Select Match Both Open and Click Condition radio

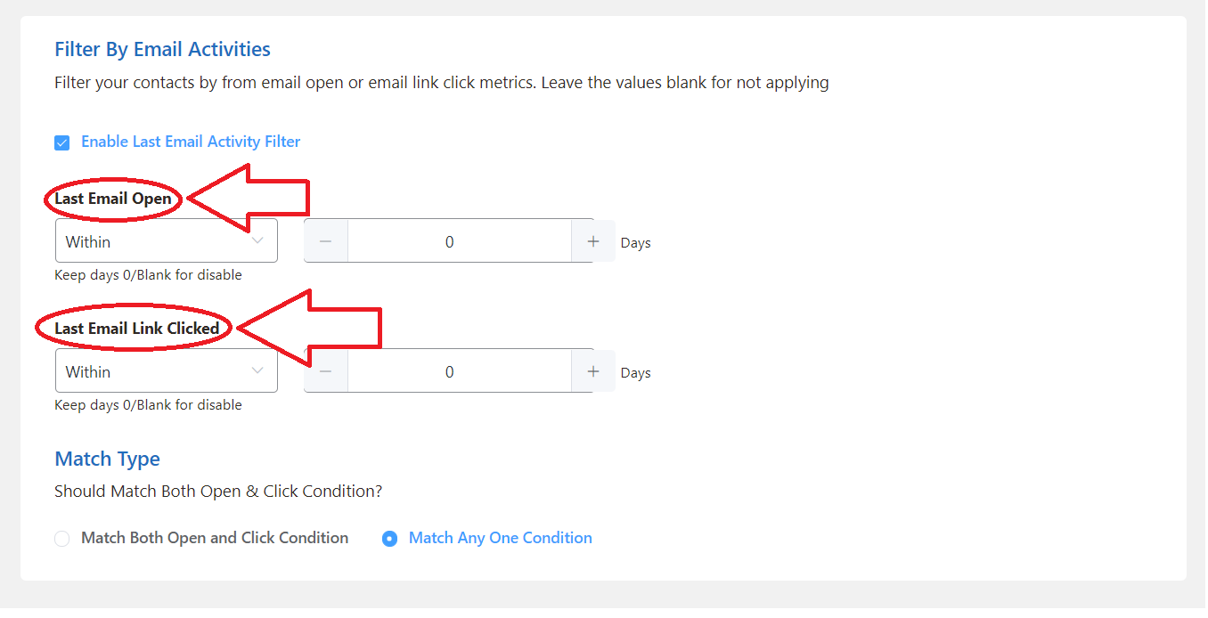(x=62, y=539)
